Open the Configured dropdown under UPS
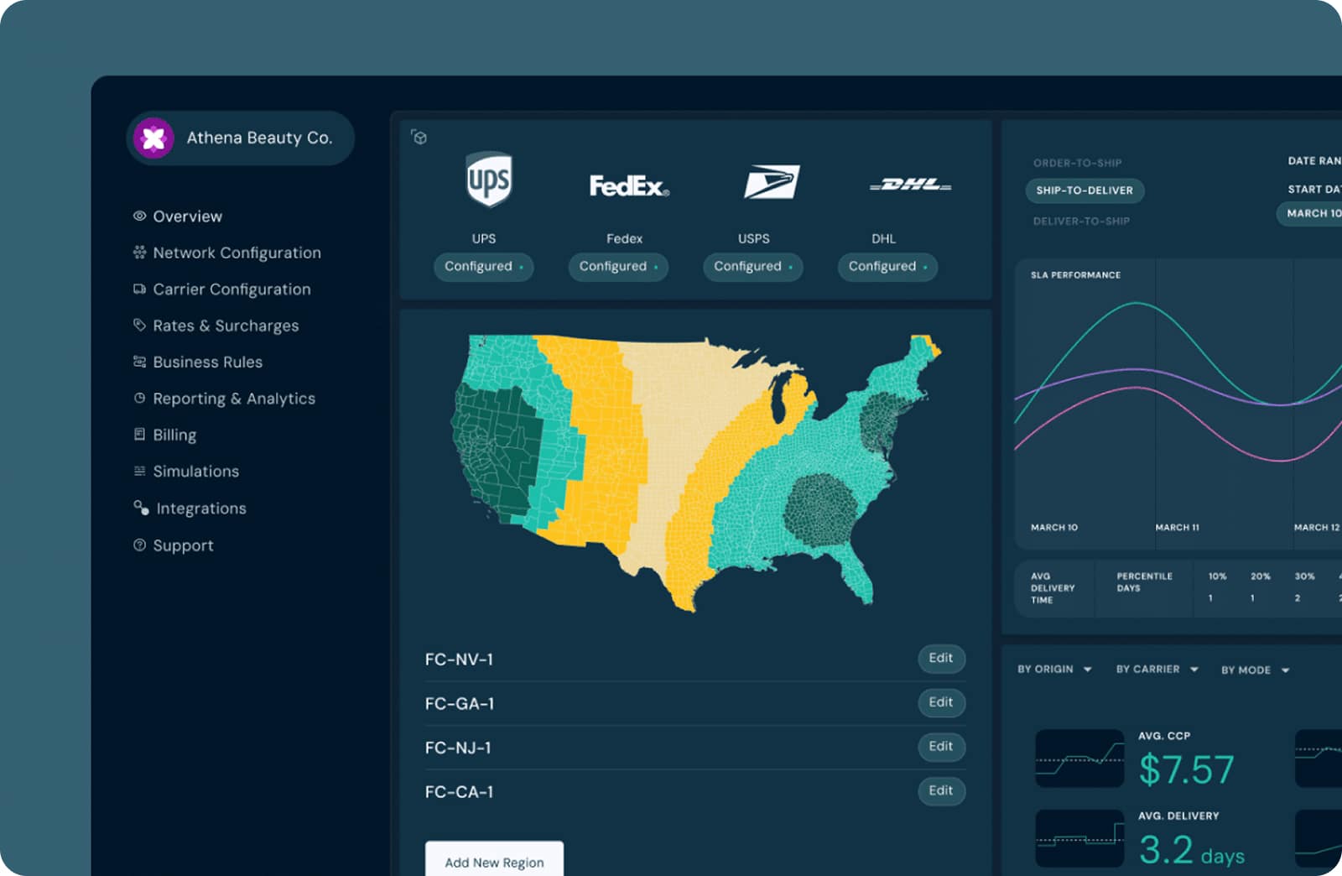The height and width of the screenshot is (876, 1342). pyautogui.click(x=484, y=267)
